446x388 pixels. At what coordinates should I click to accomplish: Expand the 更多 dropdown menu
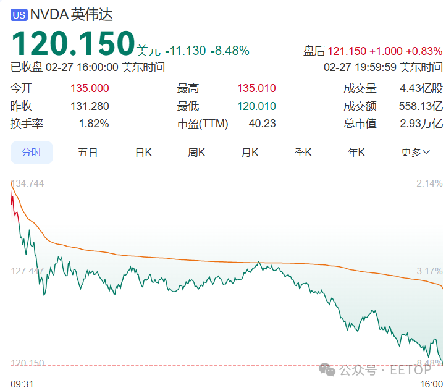click(415, 153)
